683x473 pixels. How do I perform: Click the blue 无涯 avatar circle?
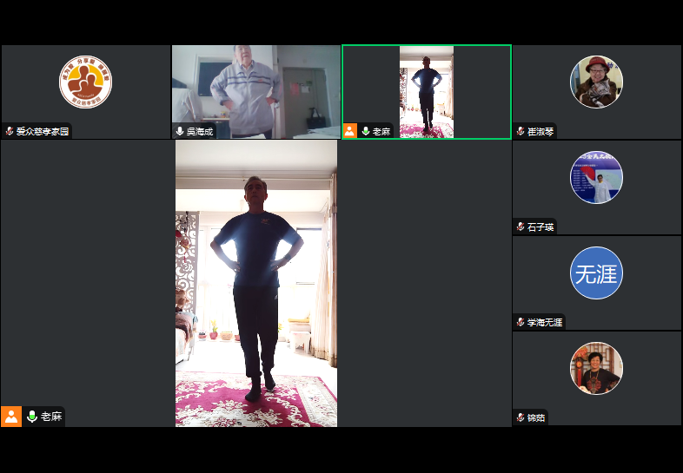(596, 273)
